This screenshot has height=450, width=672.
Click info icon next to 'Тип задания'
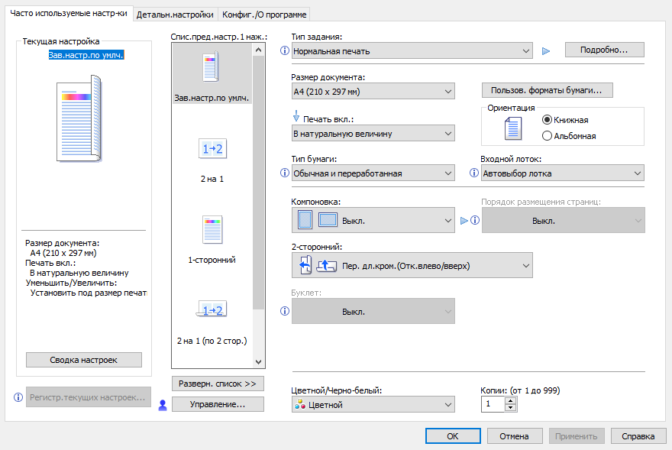click(x=285, y=51)
